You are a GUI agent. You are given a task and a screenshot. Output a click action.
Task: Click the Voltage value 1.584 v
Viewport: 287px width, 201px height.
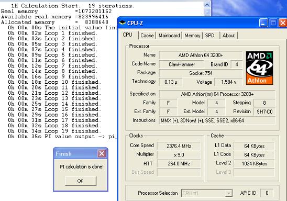pos(228,82)
